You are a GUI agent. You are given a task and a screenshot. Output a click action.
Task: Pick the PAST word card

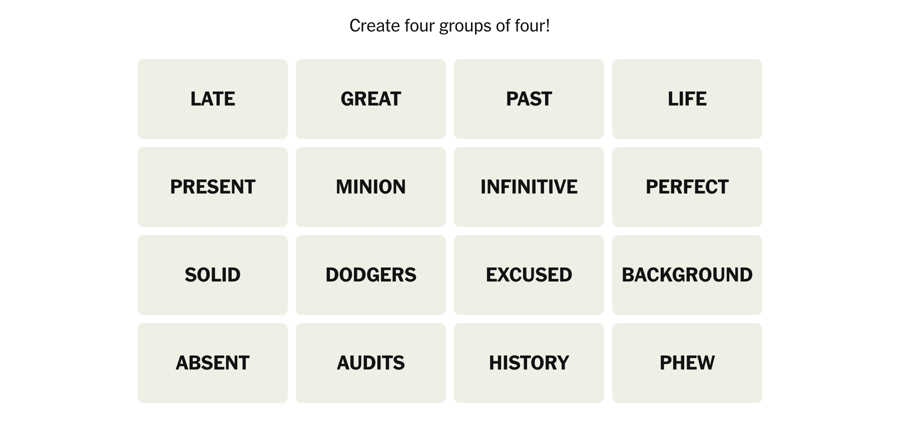coord(529,99)
